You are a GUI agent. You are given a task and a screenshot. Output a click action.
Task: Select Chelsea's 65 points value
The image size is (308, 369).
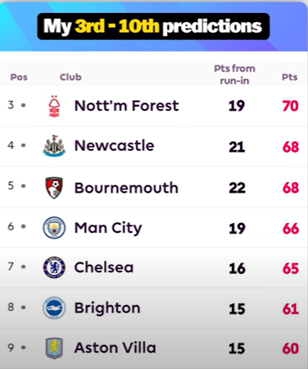tap(291, 268)
